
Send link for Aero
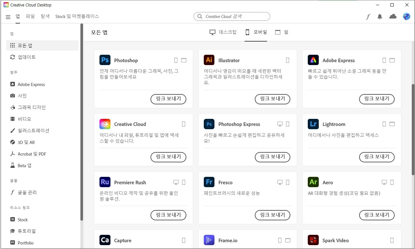click(377, 215)
